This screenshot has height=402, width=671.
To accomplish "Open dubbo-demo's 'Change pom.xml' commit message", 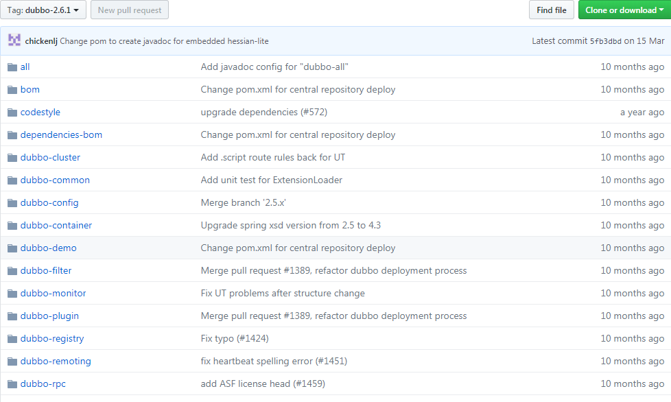I will pos(298,248).
